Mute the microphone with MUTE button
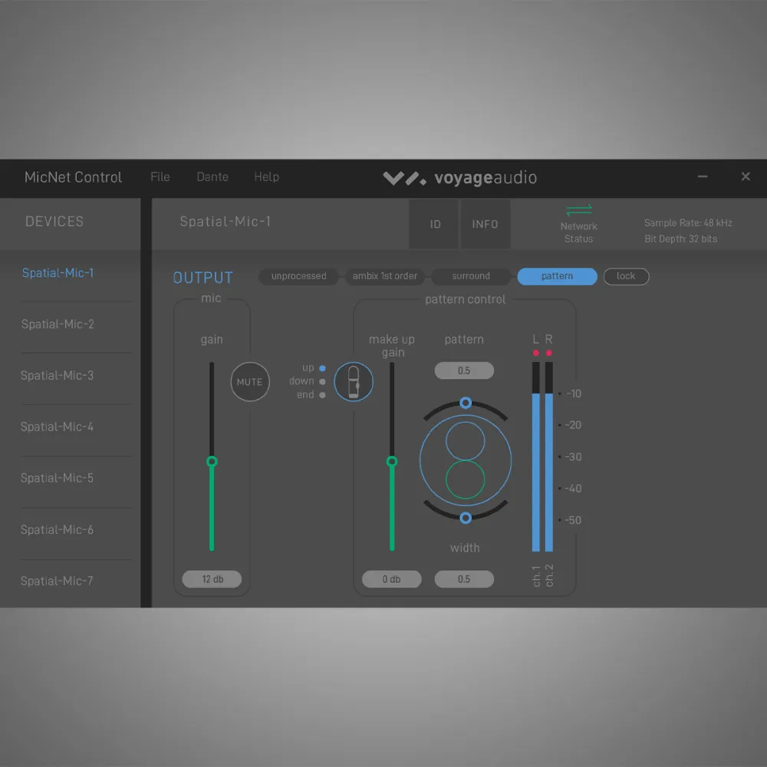This screenshot has height=767, width=767. pos(250,382)
